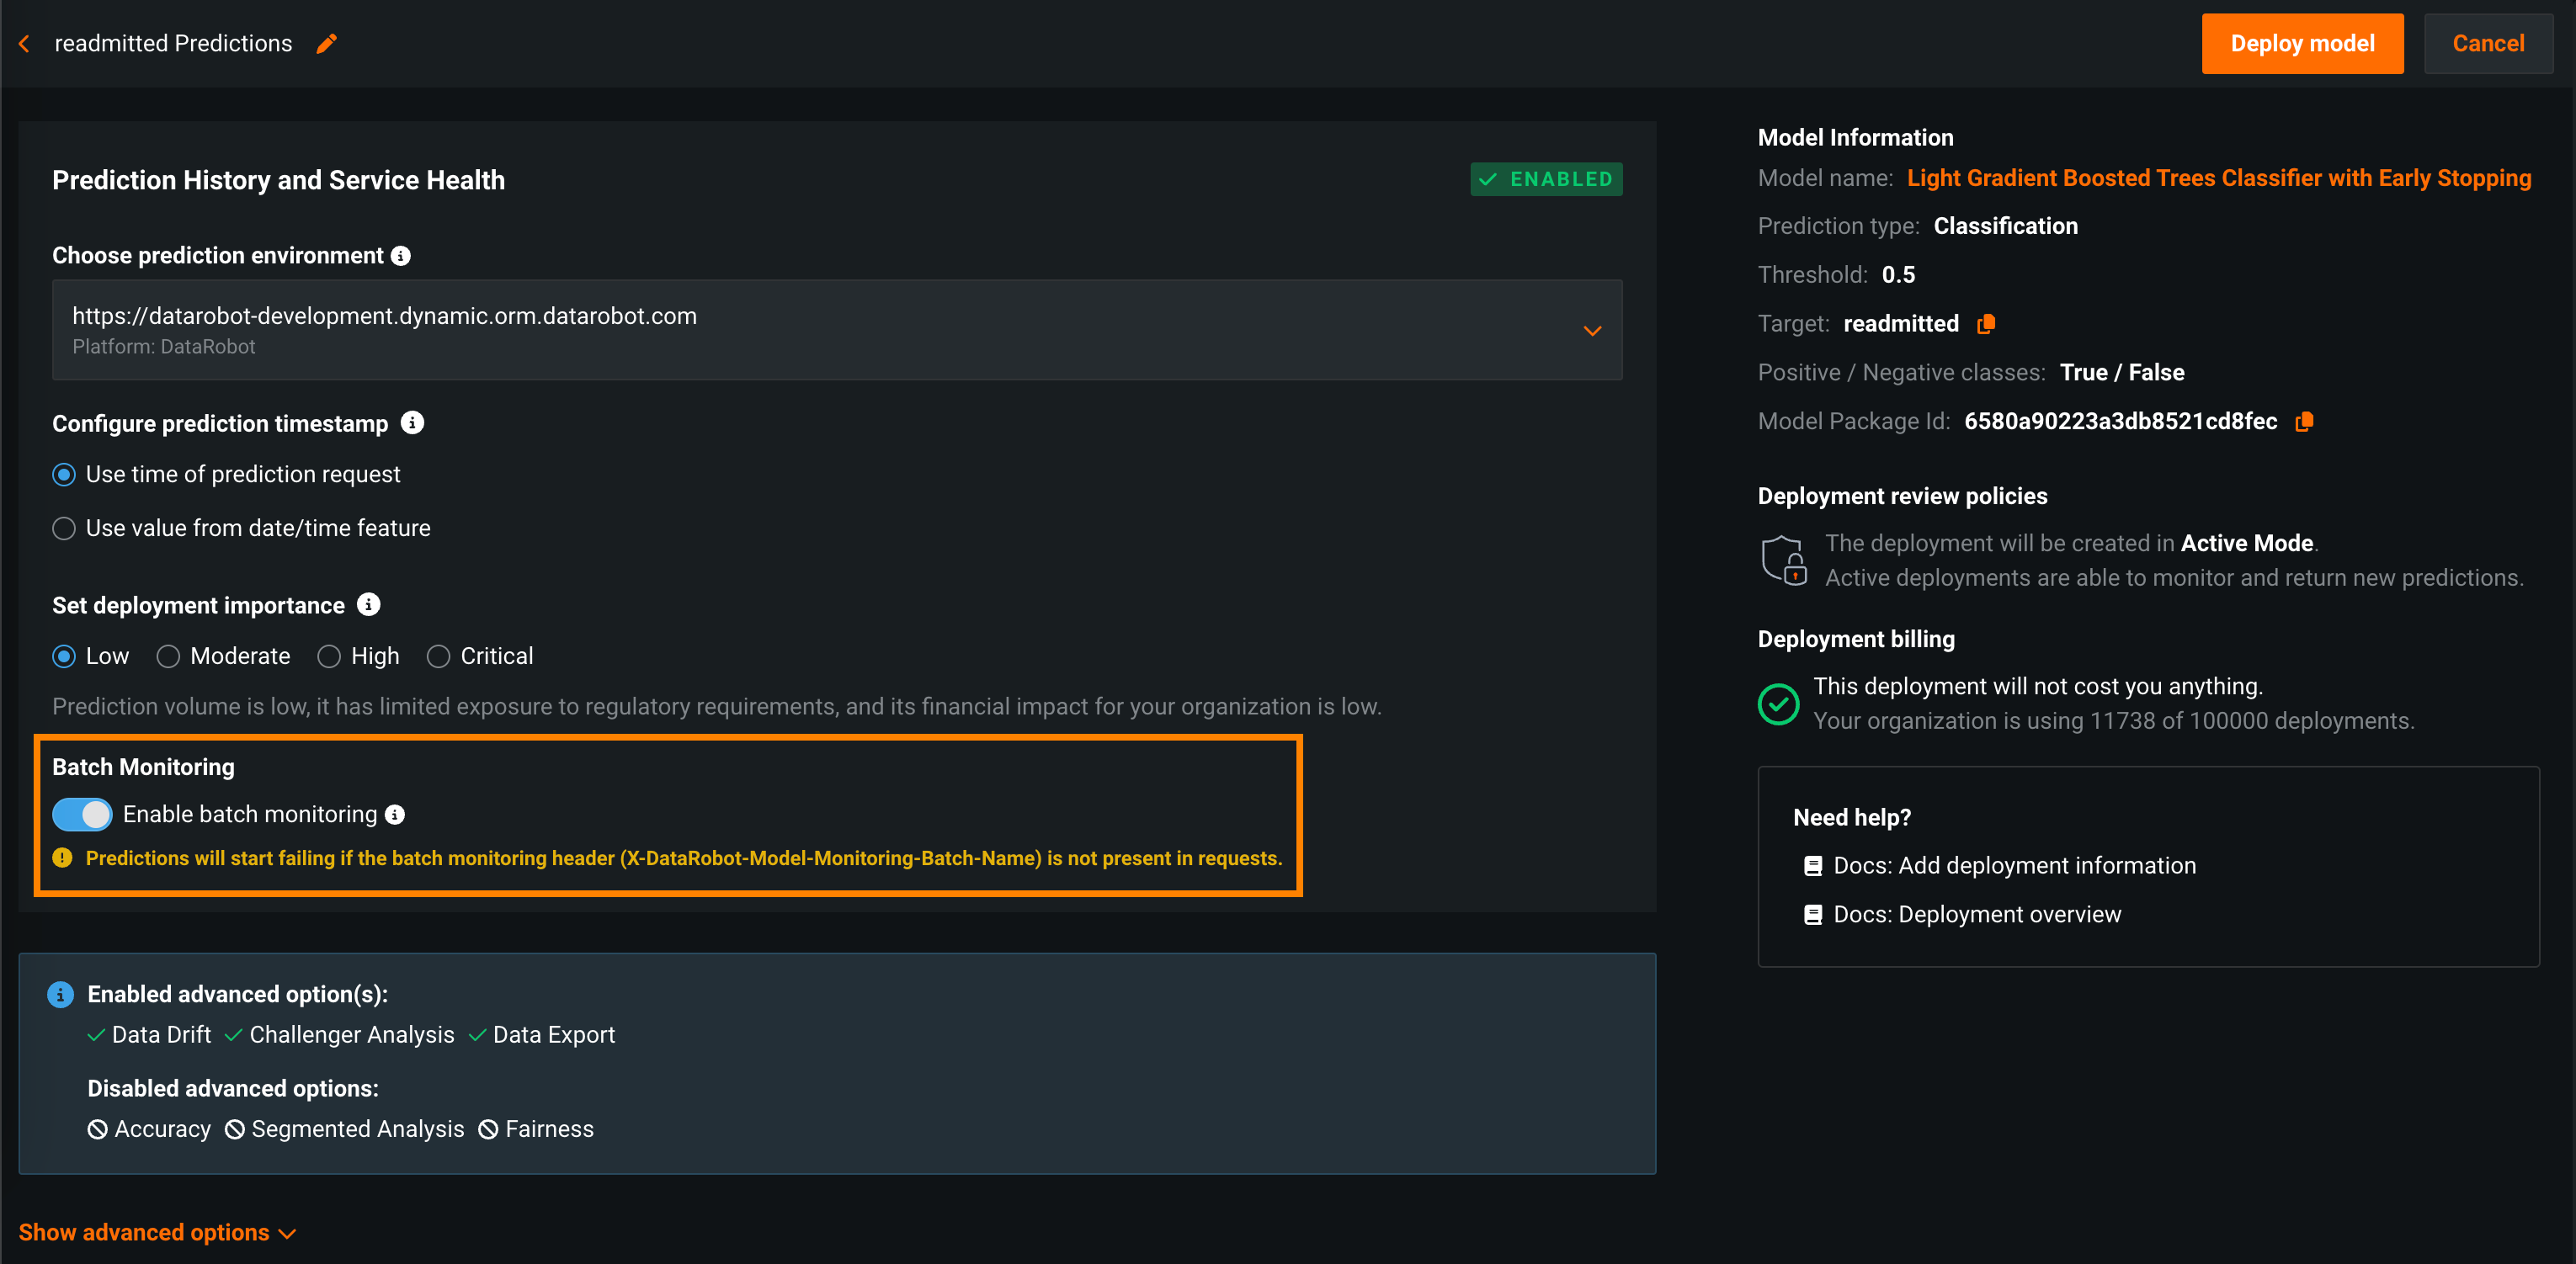Screen dimensions: 2576x1264
Task: Click info icon beside Choose prediction environment
Action: click(401, 256)
